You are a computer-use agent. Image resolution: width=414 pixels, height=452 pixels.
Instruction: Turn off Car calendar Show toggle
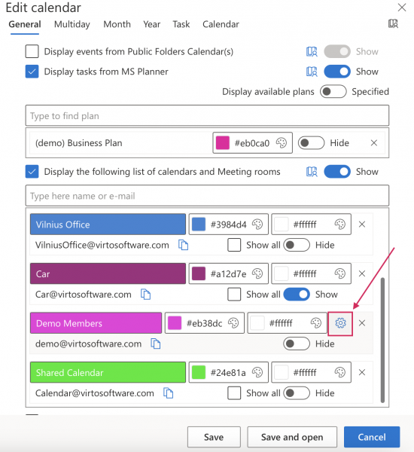pyautogui.click(x=297, y=295)
